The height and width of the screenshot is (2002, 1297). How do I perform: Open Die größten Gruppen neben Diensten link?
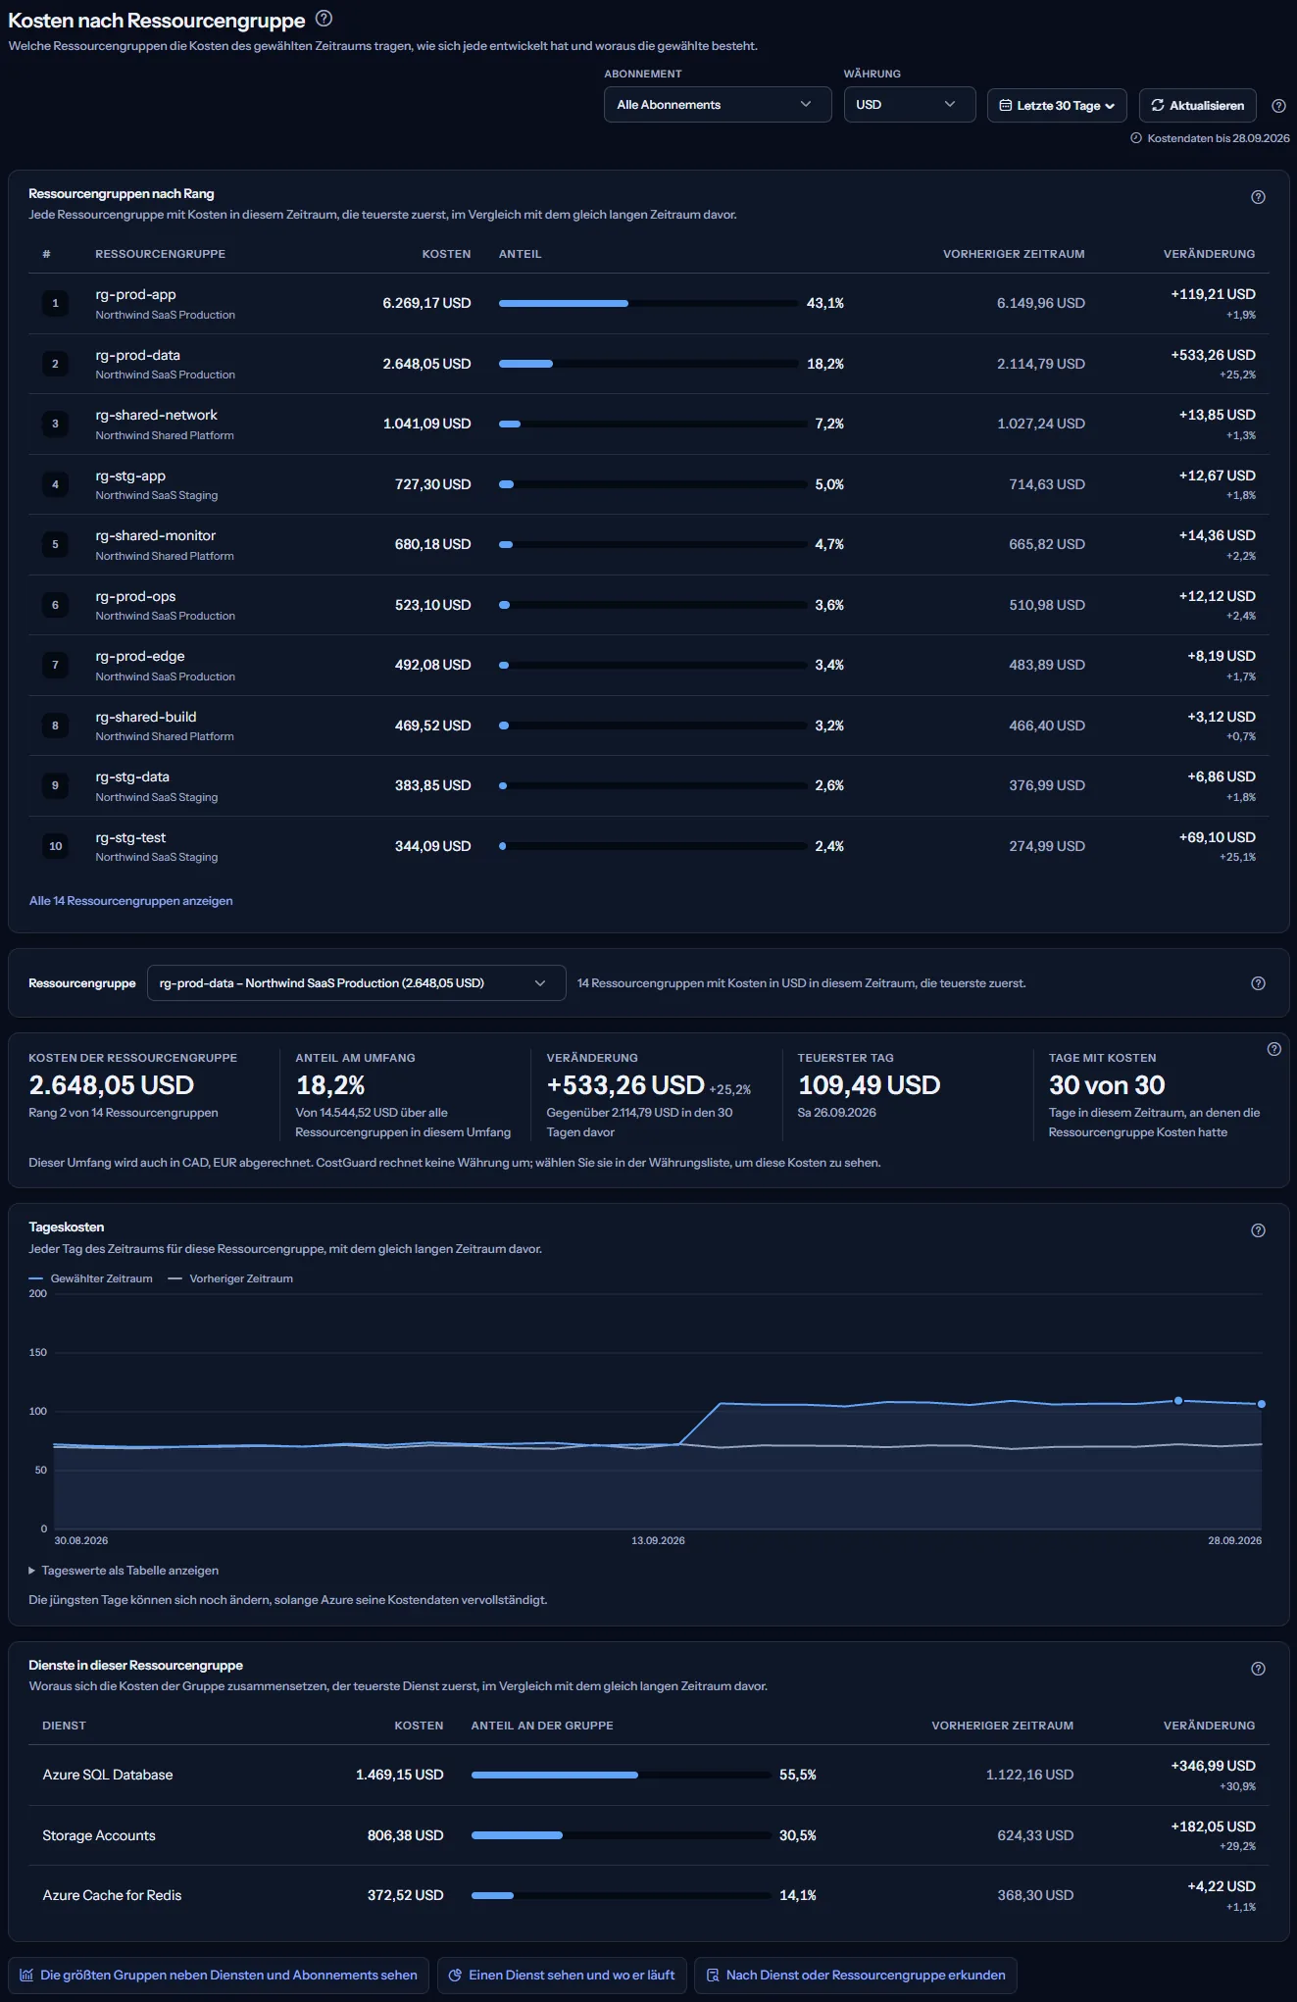220,1976
